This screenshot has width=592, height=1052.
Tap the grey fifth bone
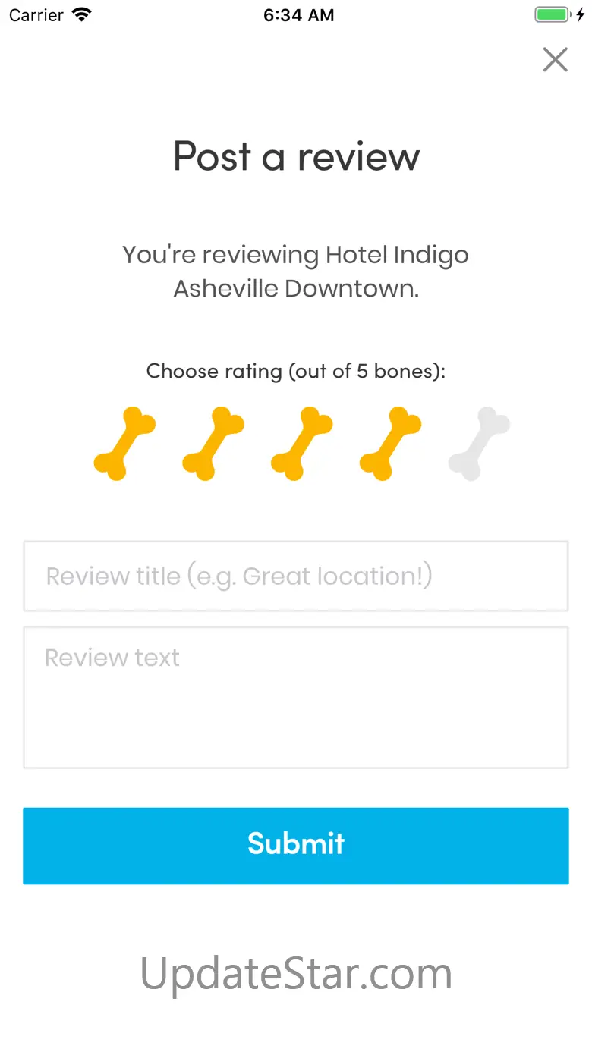(478, 444)
